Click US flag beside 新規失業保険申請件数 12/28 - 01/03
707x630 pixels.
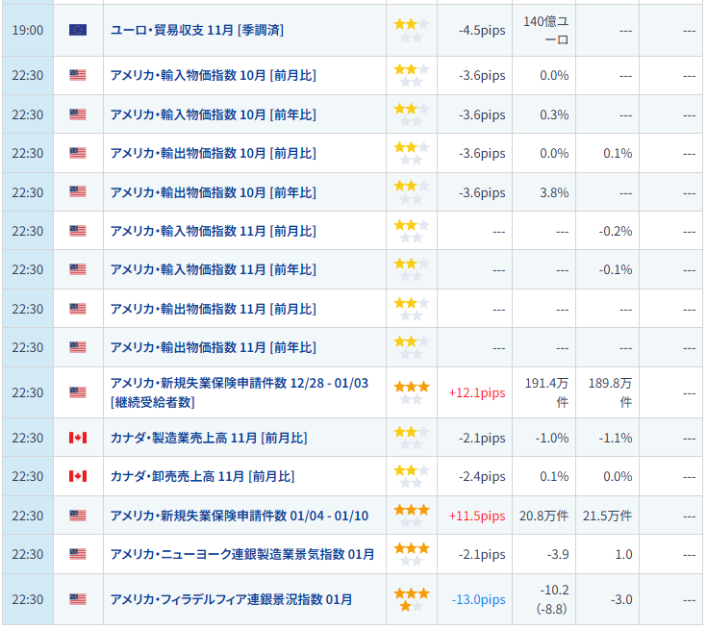coord(78,392)
